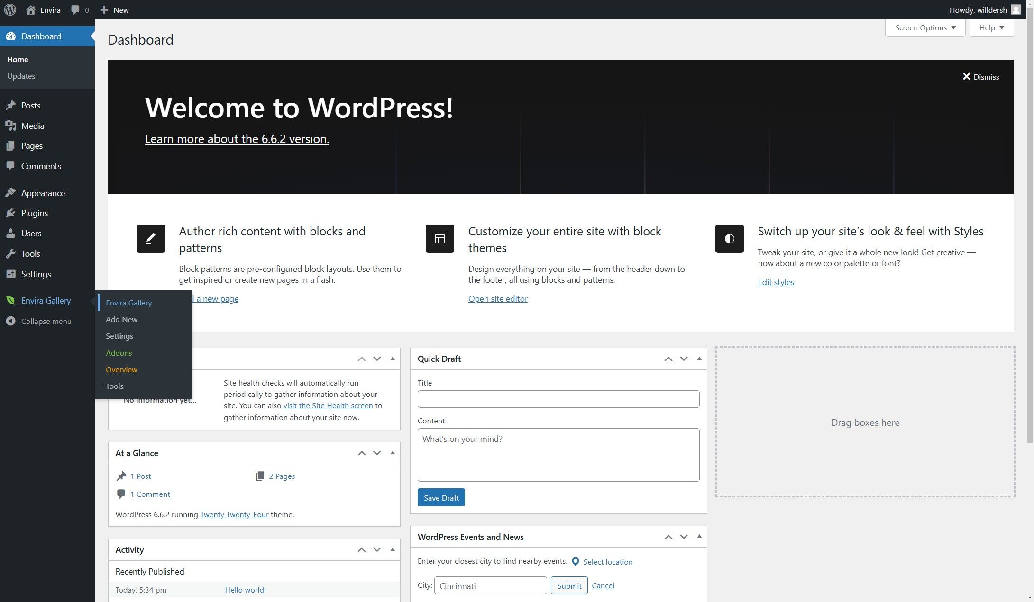Click the block themes layout icon tile
This screenshot has width=1034, height=602.
(440, 239)
